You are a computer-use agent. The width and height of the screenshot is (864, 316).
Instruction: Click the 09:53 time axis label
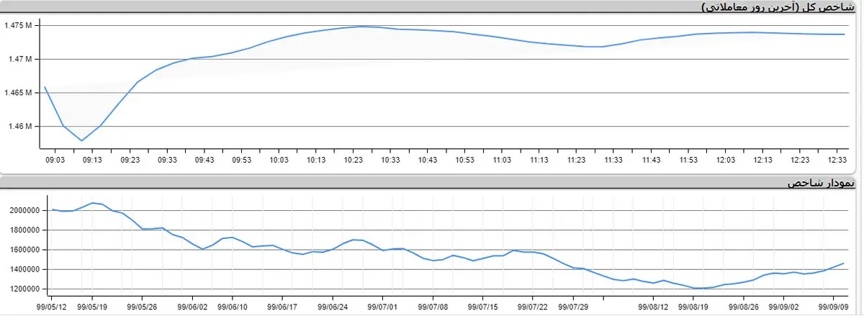241,160
